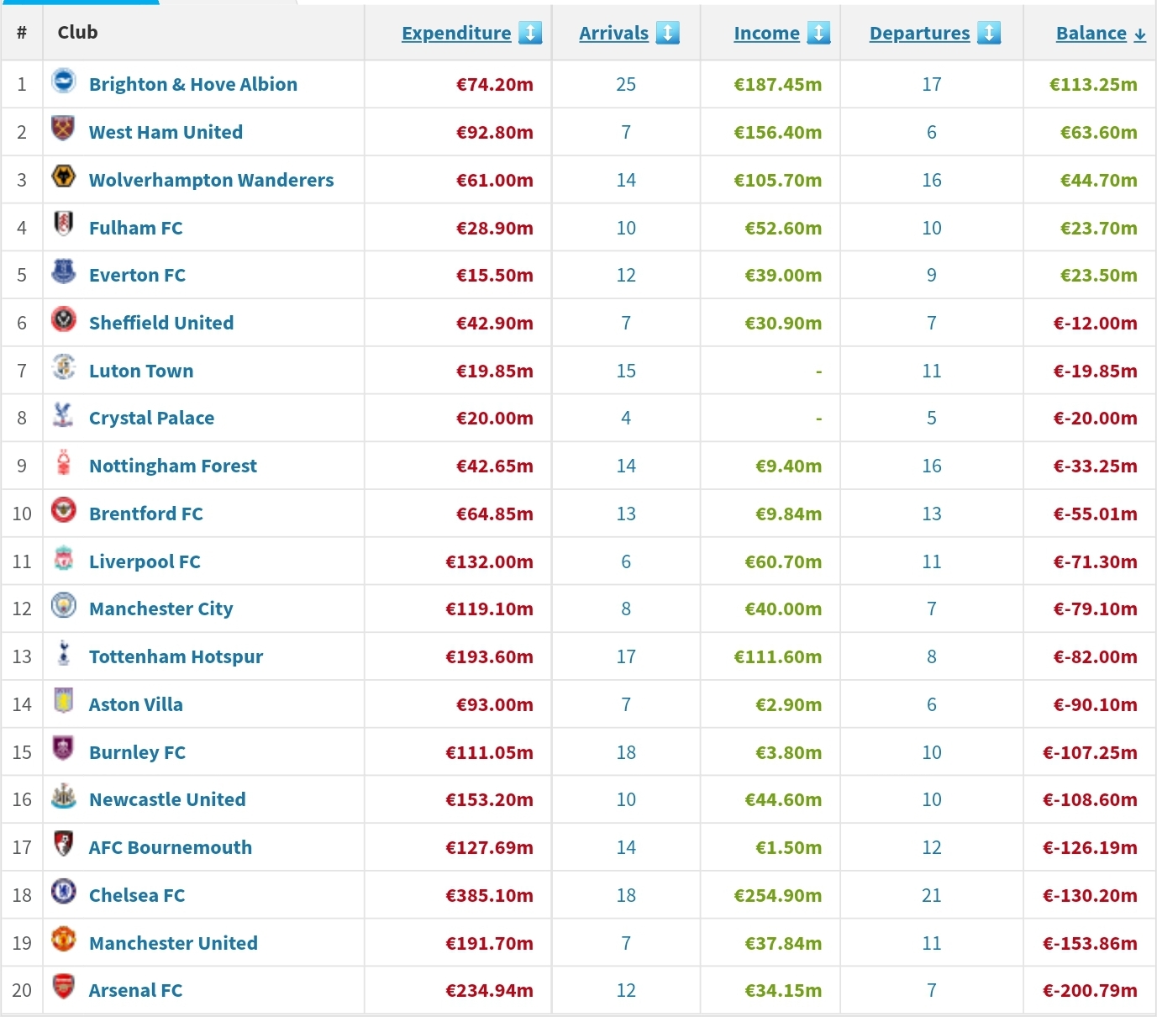The height and width of the screenshot is (1017, 1157).
Task: Open the Tottenham Hotspur club link
Action: 176,656
